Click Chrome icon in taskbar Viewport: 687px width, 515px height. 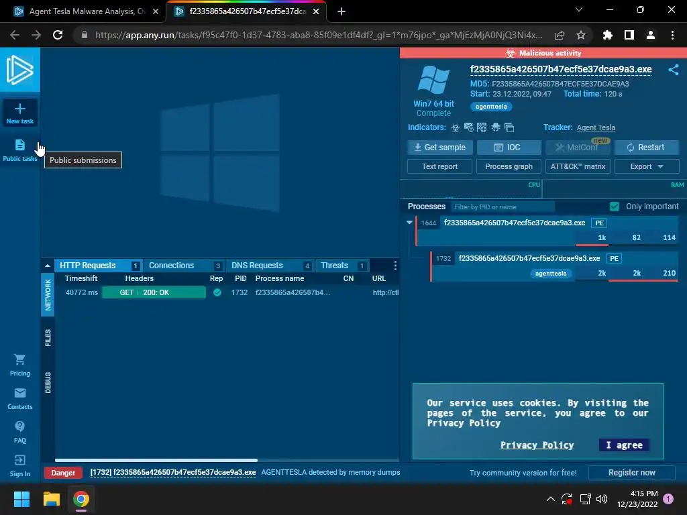[x=81, y=499]
